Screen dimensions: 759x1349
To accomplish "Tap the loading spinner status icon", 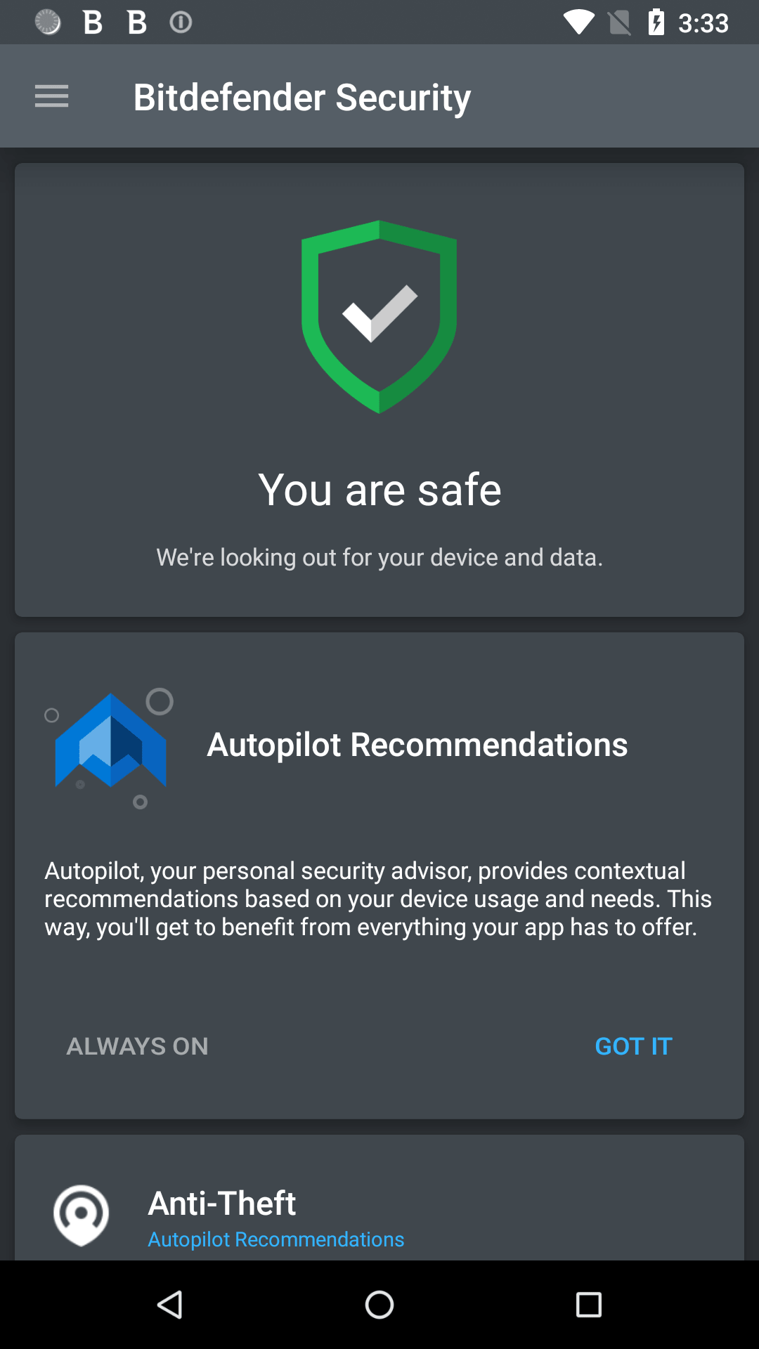I will 48,22.
